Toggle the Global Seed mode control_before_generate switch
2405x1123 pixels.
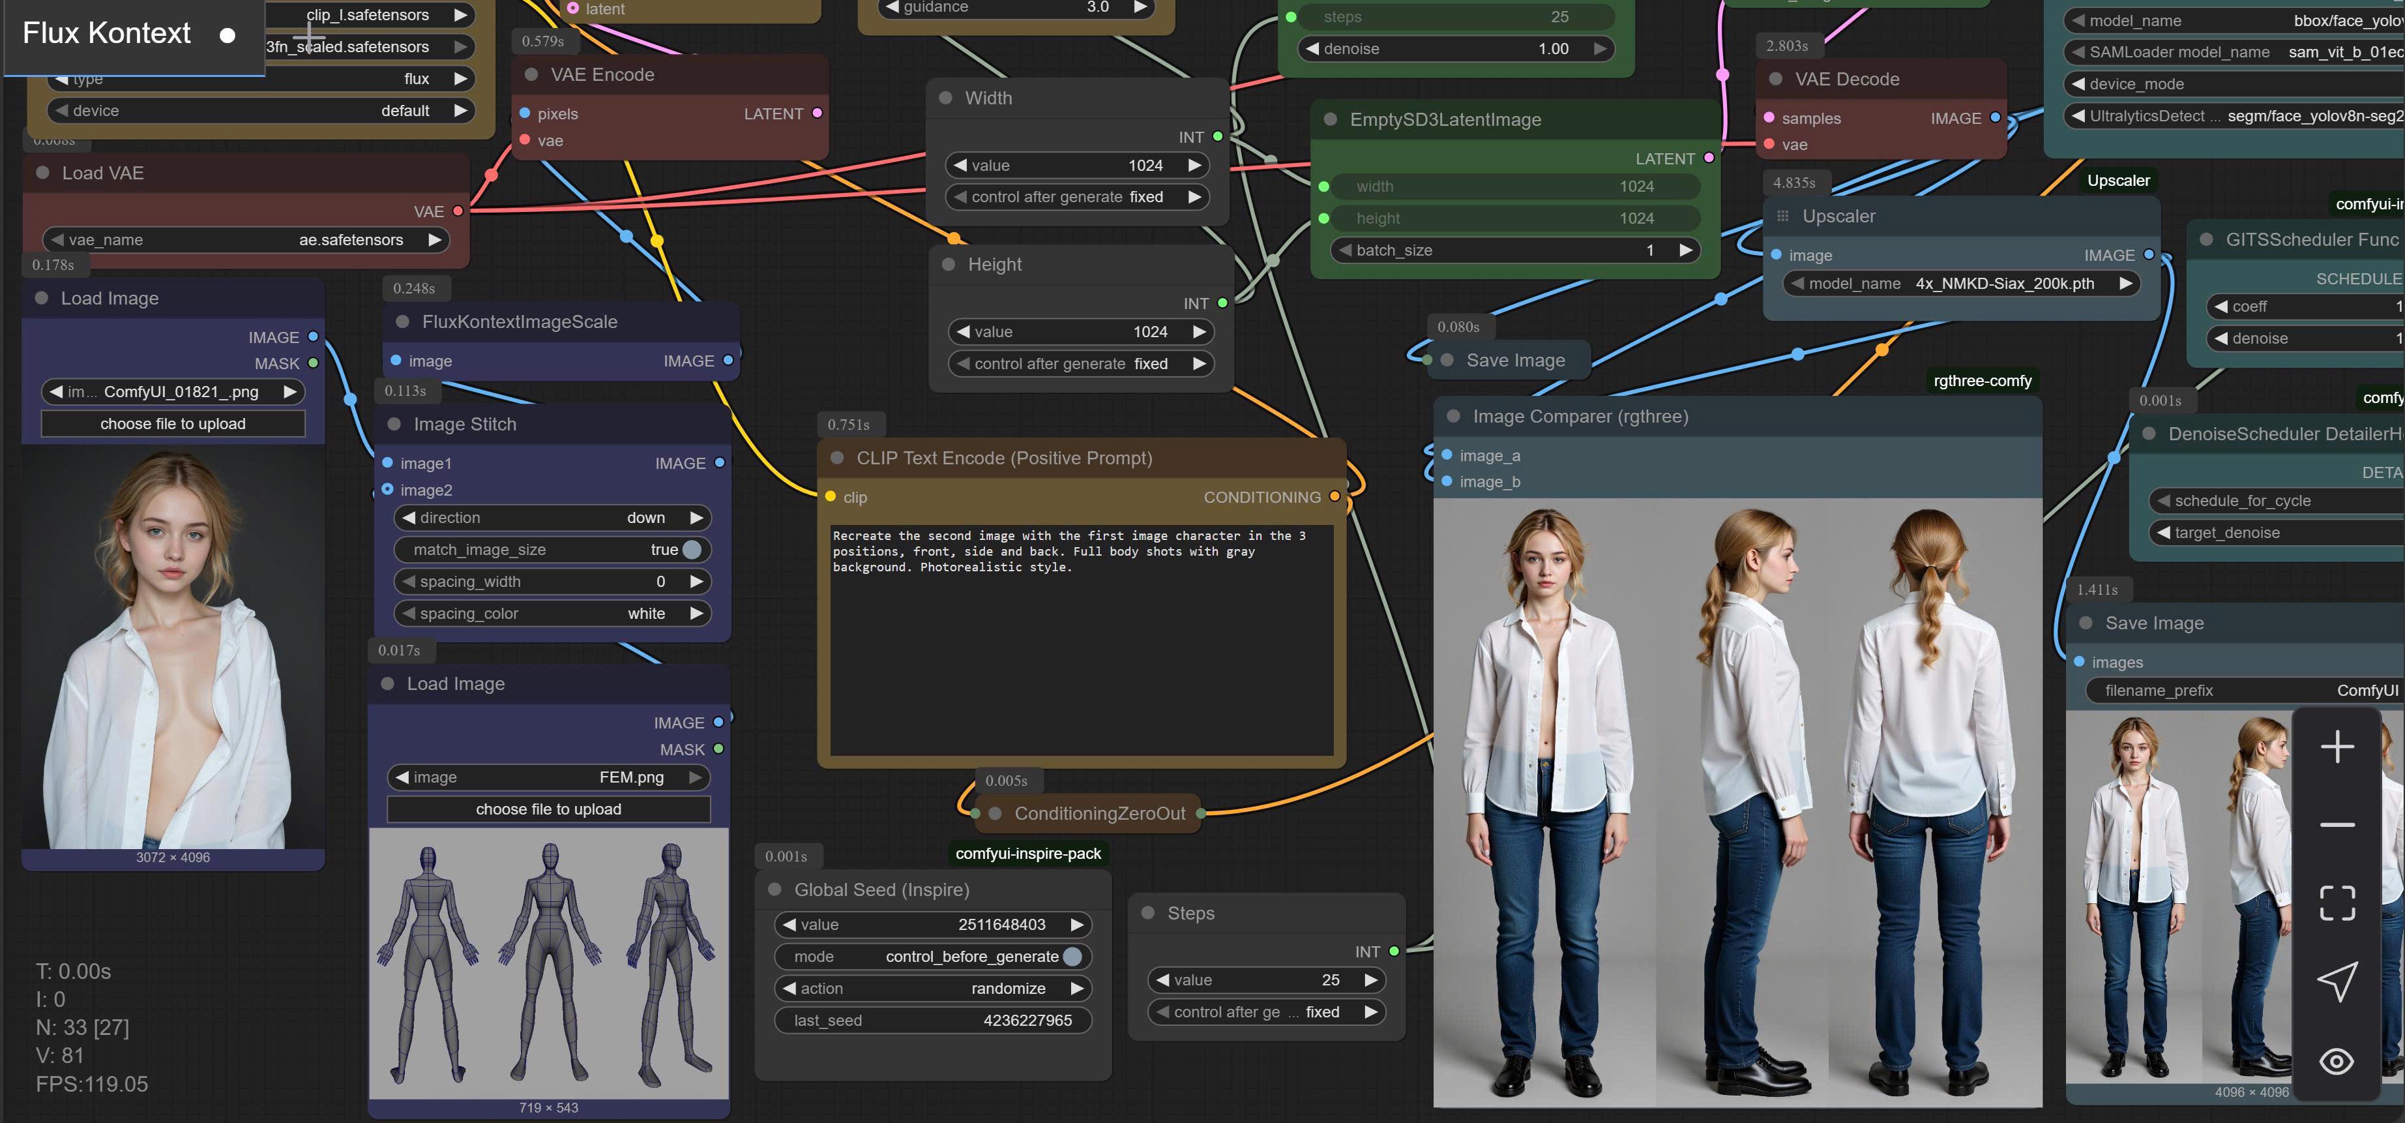(933, 957)
